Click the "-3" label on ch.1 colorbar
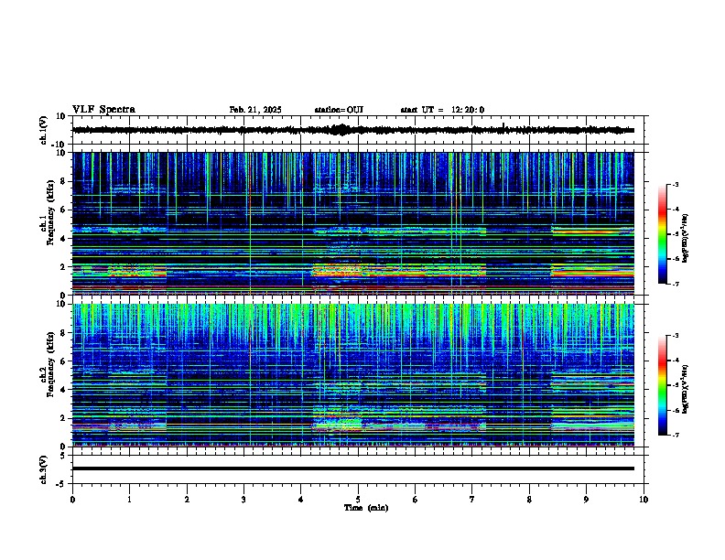725x560 pixels. tap(675, 184)
